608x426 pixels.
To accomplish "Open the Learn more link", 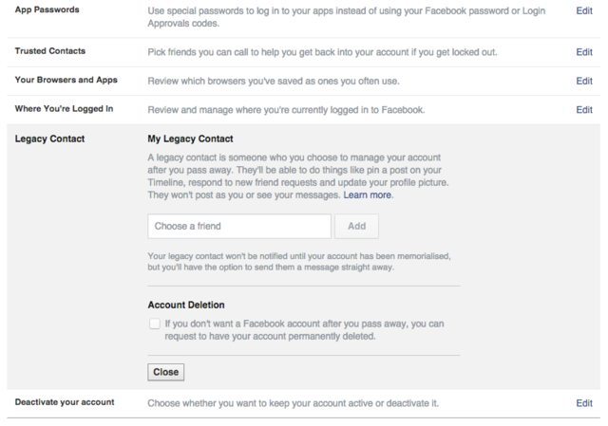I will pos(368,195).
